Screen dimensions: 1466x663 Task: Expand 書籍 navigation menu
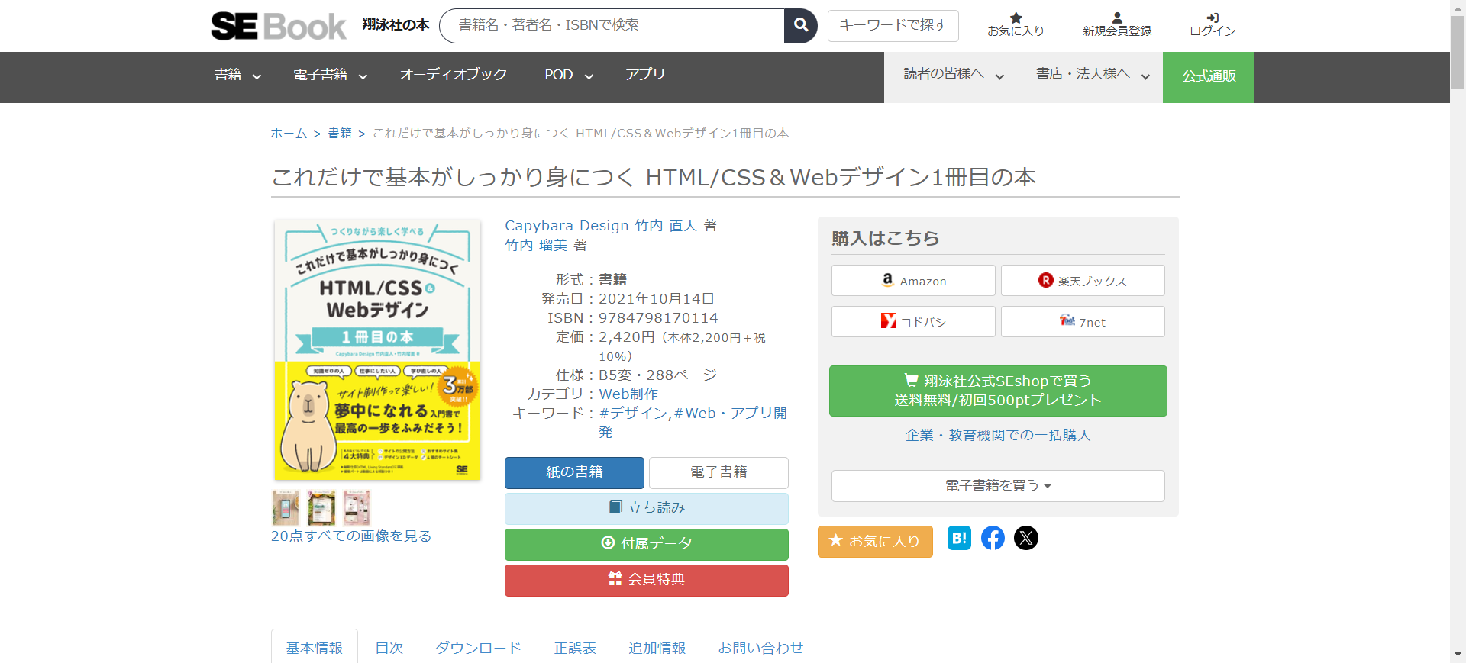[237, 75]
